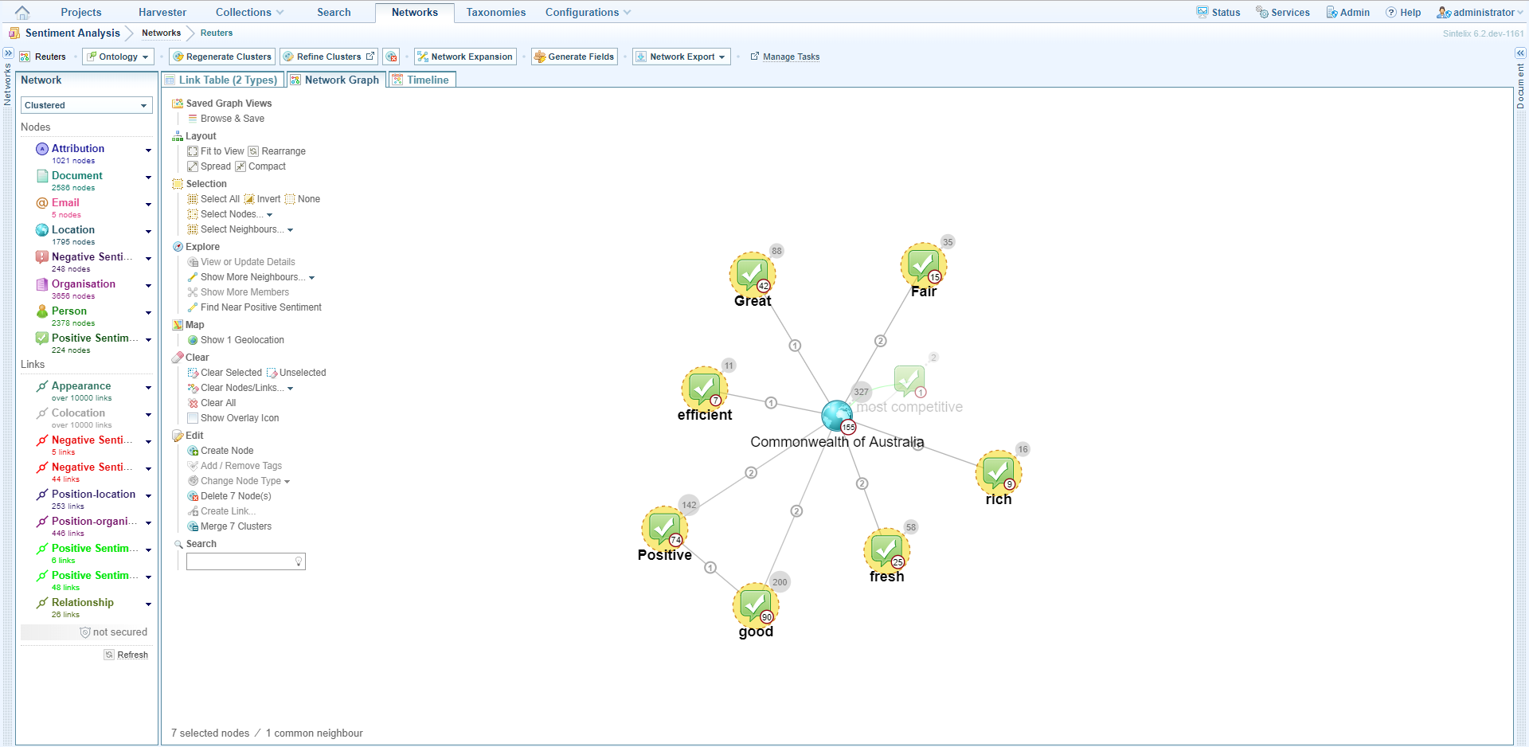Image resolution: width=1529 pixels, height=747 pixels.
Task: Expand the left Networks side panel
Action: [8, 53]
